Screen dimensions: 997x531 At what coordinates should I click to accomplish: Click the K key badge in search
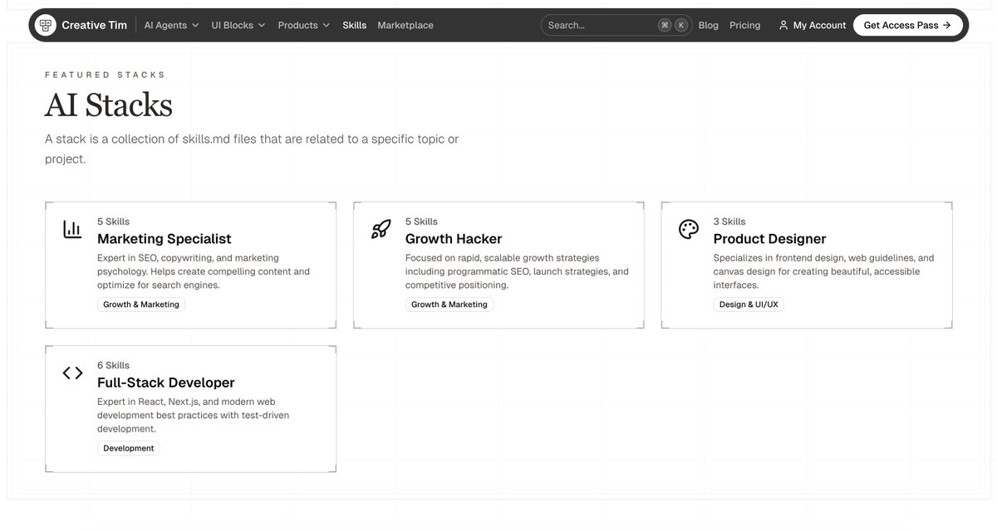click(681, 25)
